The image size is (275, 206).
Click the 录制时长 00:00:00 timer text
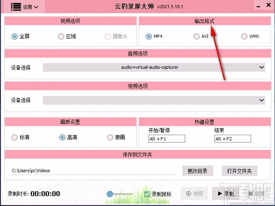(34, 194)
